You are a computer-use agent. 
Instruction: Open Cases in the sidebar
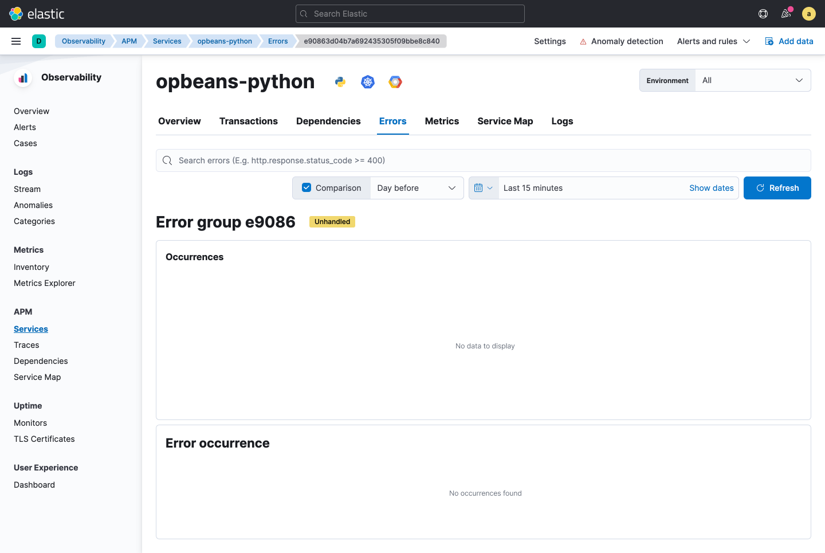25,143
